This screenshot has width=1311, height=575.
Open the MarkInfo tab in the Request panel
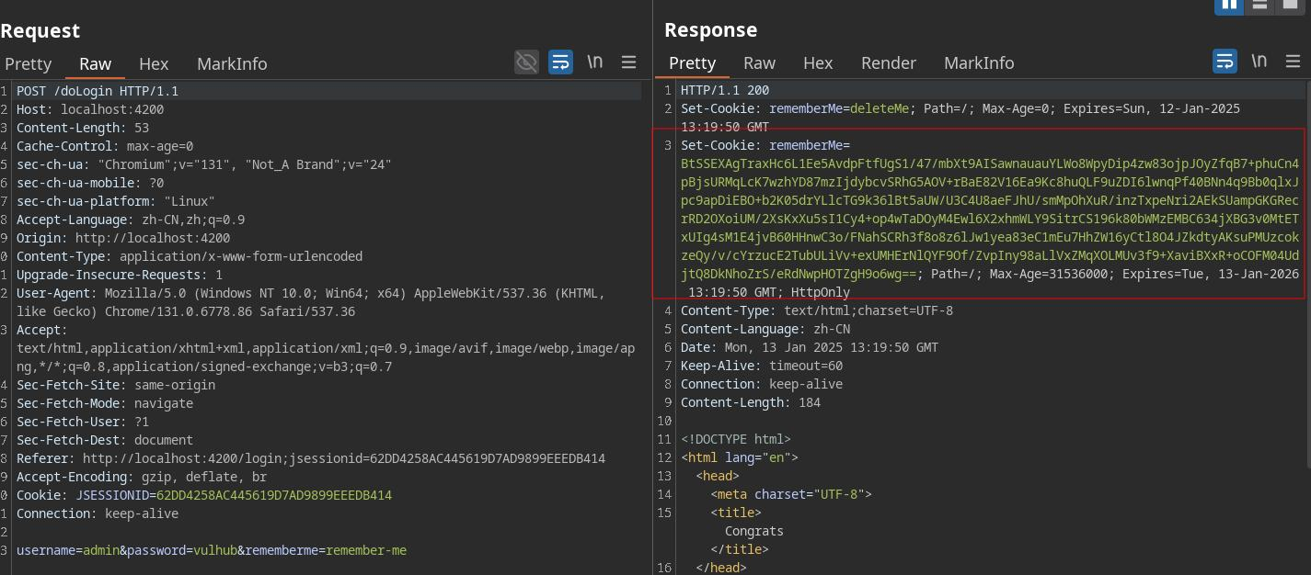[x=232, y=63]
